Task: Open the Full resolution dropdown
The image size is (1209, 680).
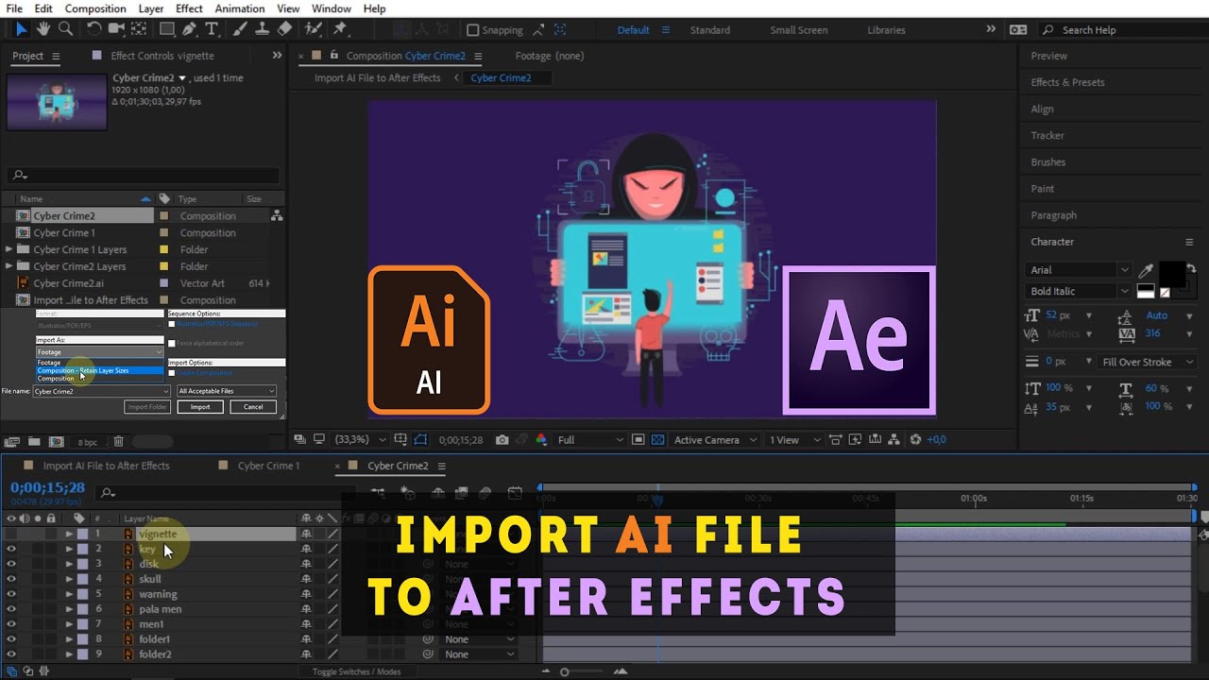Action: 590,439
